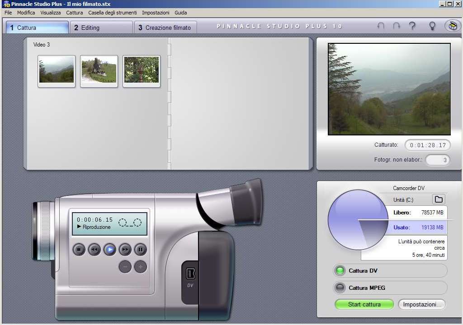This screenshot has width=463, height=325.
Task: Open help with the question mark icon
Action: tap(412, 26)
